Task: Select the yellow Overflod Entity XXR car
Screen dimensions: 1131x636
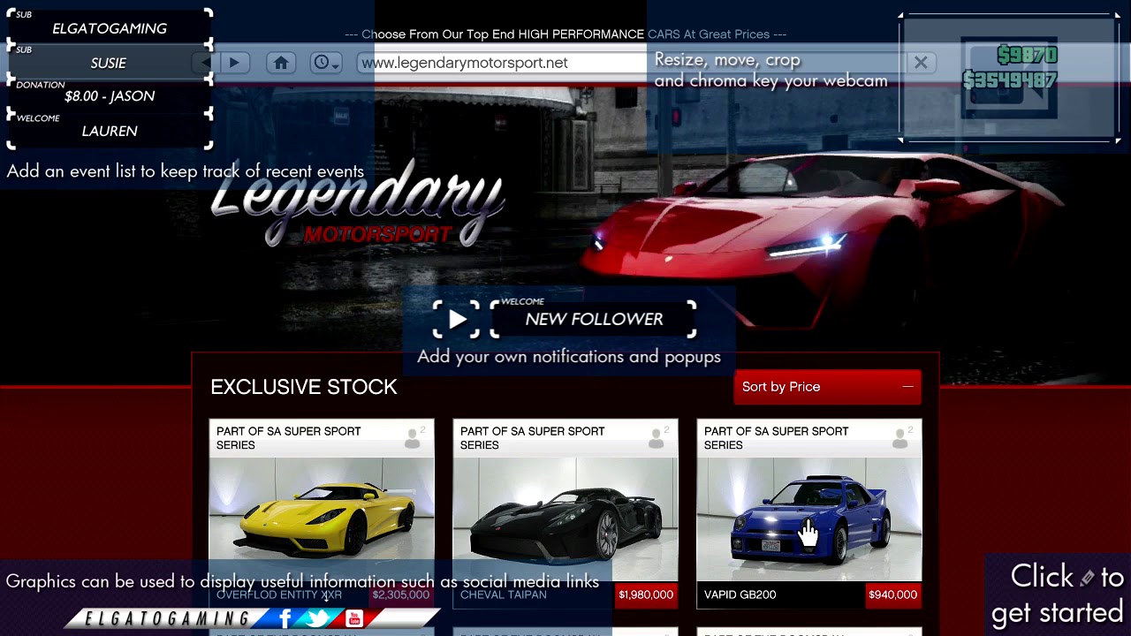Action: 322,512
